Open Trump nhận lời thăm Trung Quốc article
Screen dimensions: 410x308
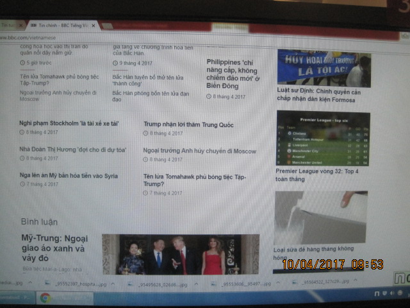[188, 124]
